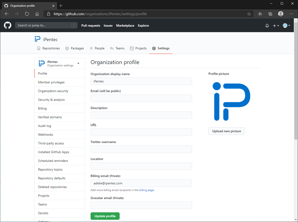Open Security & analysis settings

pyautogui.click(x=60, y=100)
